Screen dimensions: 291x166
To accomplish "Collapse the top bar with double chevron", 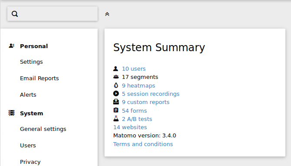I will click(107, 14).
